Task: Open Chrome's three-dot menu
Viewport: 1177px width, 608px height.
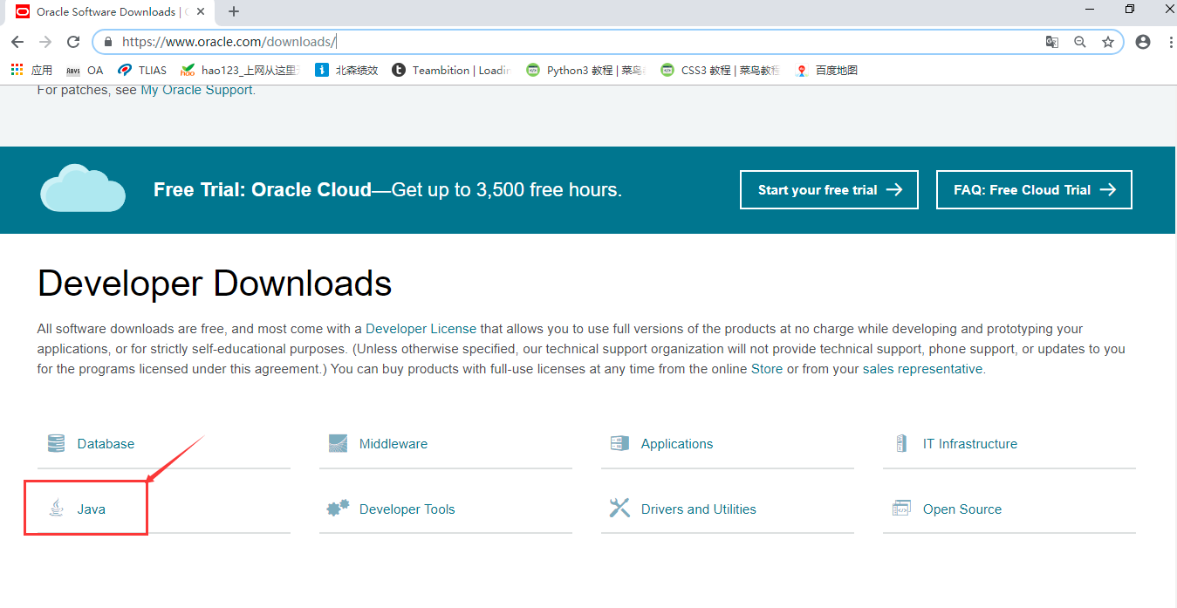Action: pyautogui.click(x=1169, y=42)
